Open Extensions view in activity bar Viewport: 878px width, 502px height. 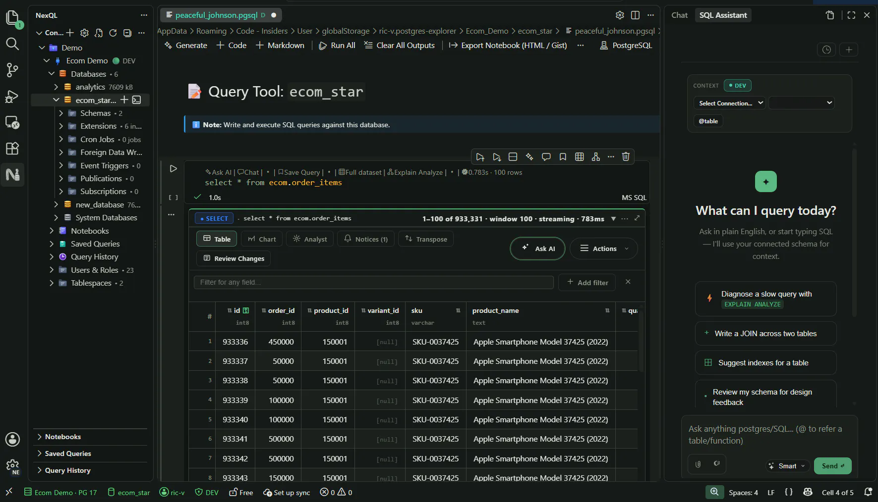(12, 148)
